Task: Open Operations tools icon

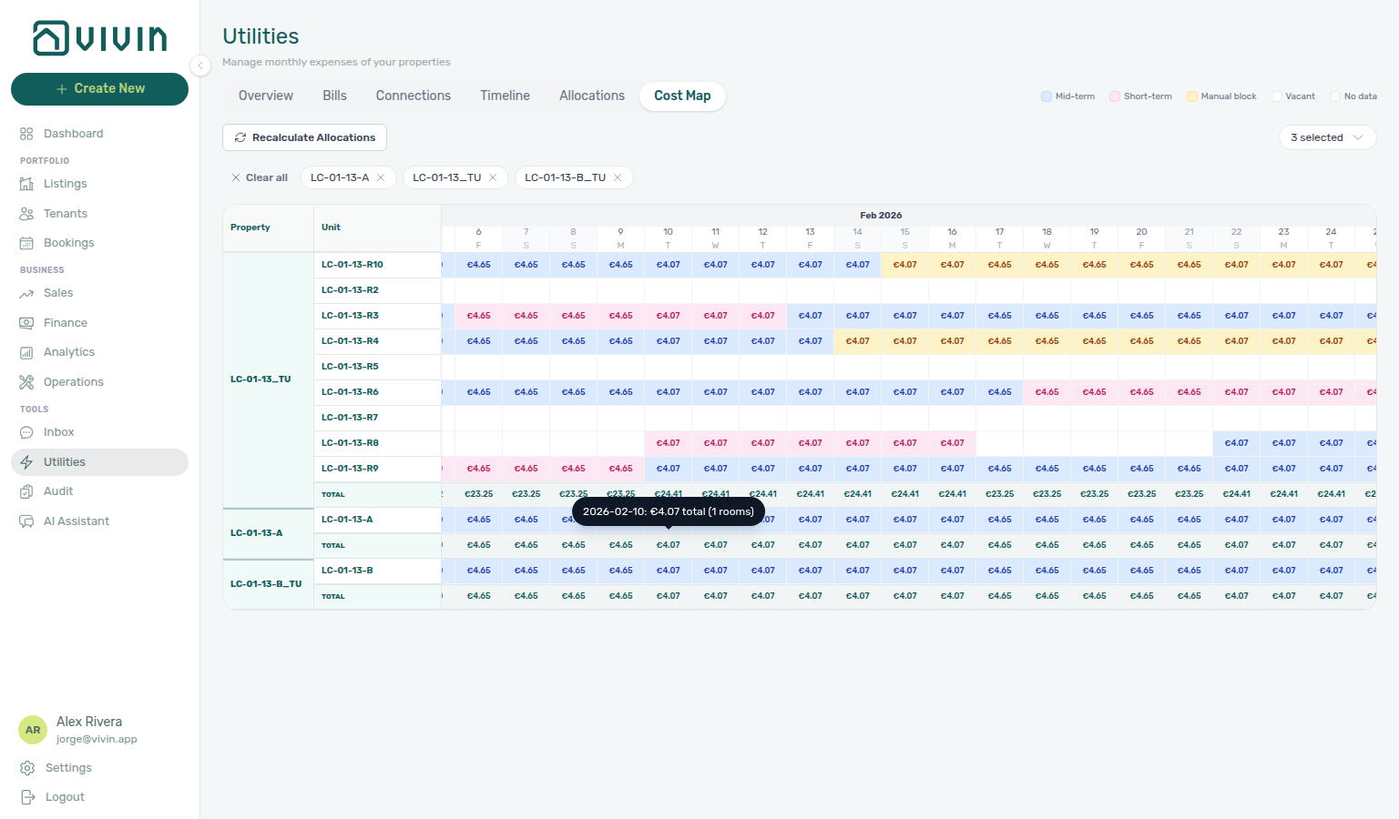Action: [26, 382]
